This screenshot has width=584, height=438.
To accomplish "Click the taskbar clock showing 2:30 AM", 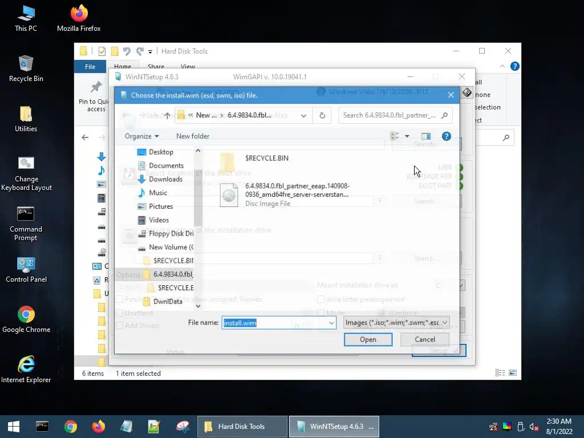I will tap(559, 427).
